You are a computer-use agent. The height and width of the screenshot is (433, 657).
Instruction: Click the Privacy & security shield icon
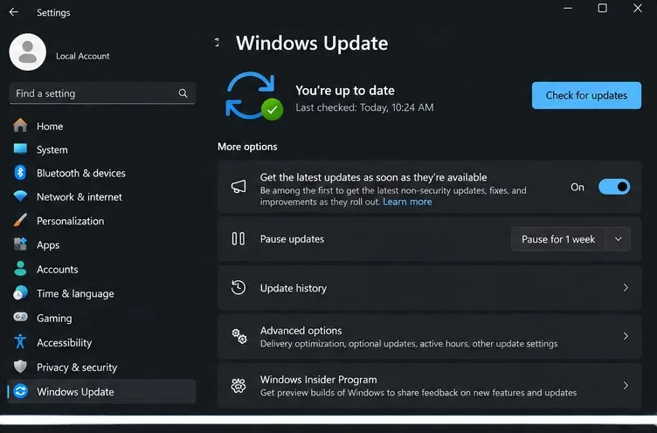(x=20, y=367)
